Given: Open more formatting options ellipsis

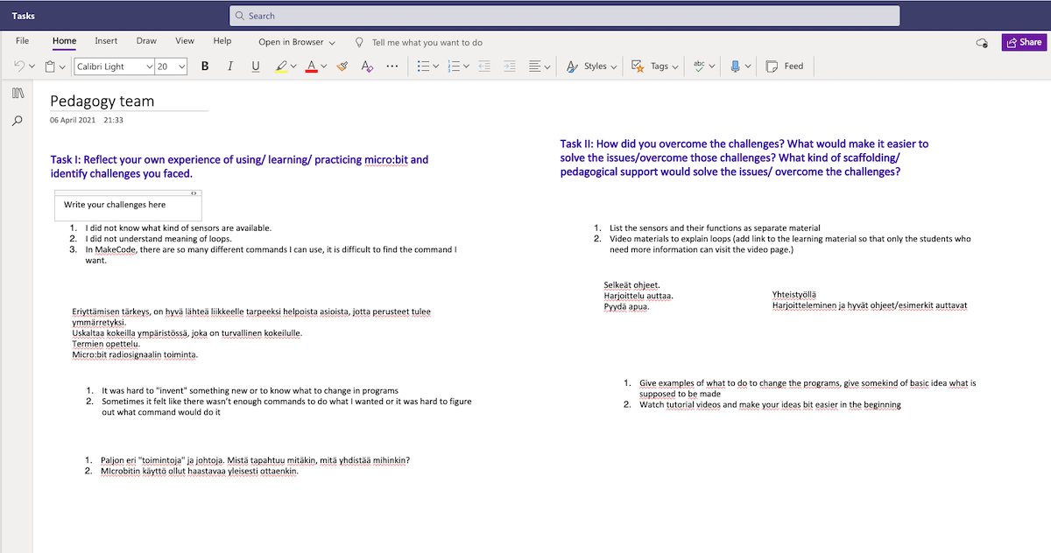Looking at the screenshot, I should pyautogui.click(x=391, y=66).
